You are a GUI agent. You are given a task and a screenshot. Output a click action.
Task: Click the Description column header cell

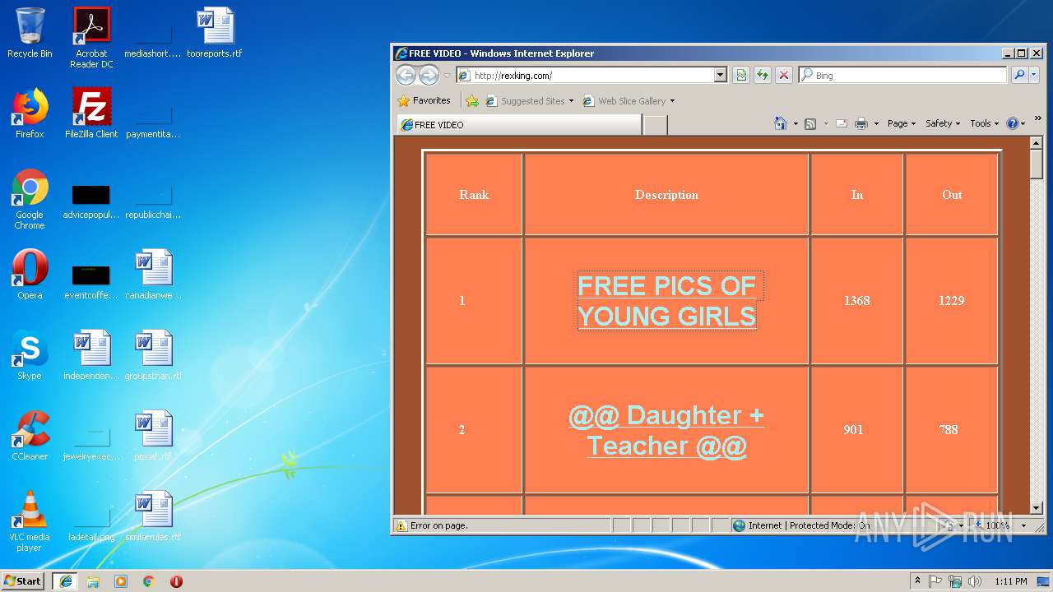coord(666,195)
